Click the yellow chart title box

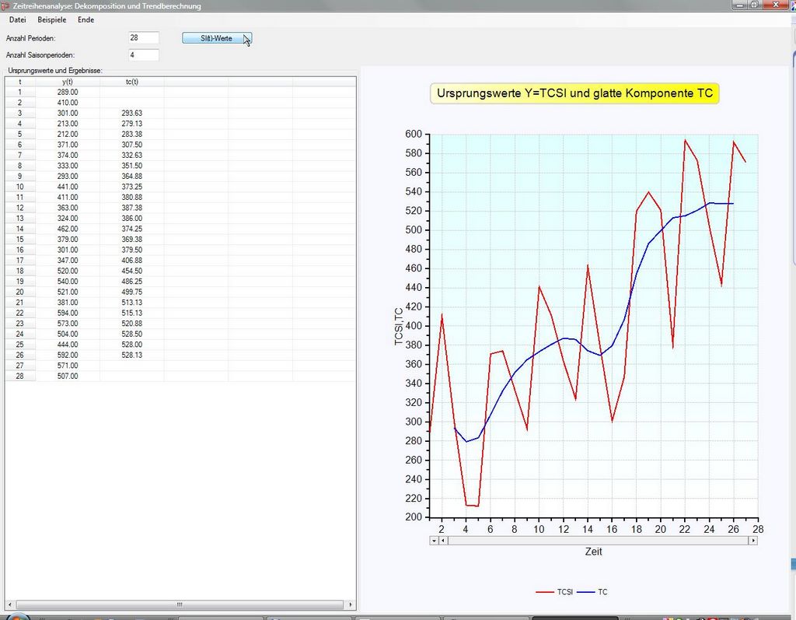point(574,93)
